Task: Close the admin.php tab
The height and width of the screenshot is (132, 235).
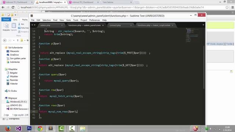Action: [62, 25]
